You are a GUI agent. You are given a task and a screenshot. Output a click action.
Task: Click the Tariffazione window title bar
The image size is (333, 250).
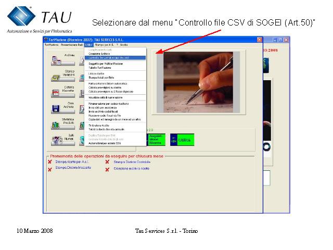click(x=153, y=40)
